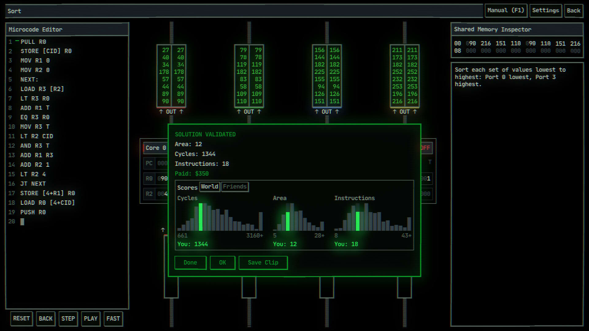This screenshot has height=331, width=589.
Task: Open the Settings menu
Action: [x=545, y=10]
